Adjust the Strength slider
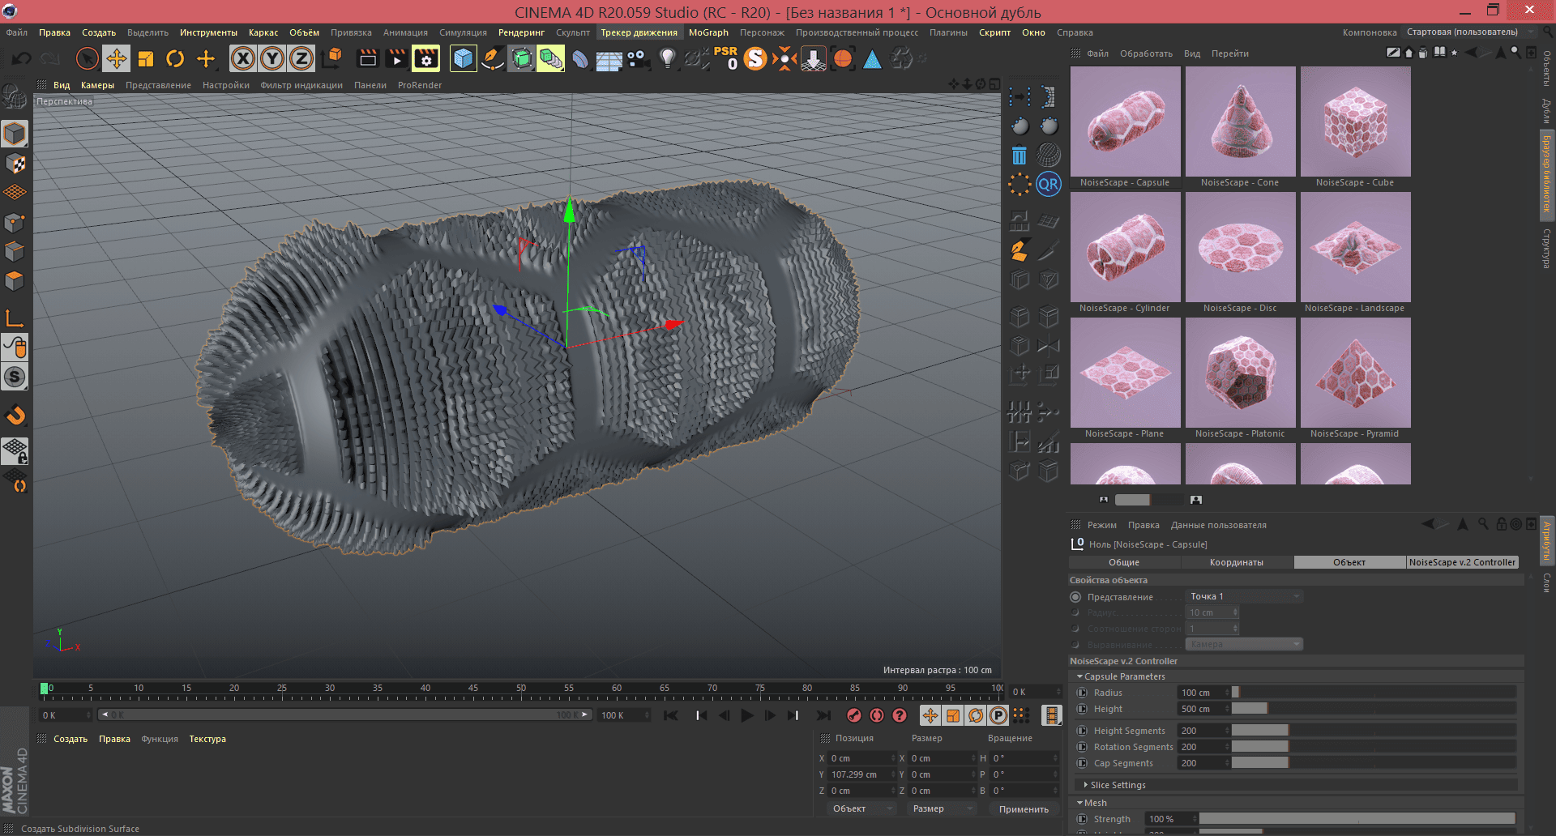Screen dimensions: 1556x836 pyautogui.click(x=1357, y=819)
